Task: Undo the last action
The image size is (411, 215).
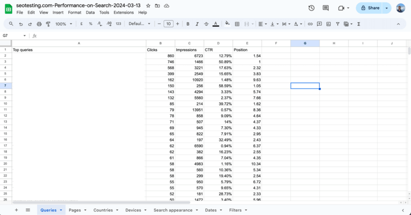Action: pyautogui.click(x=20, y=24)
